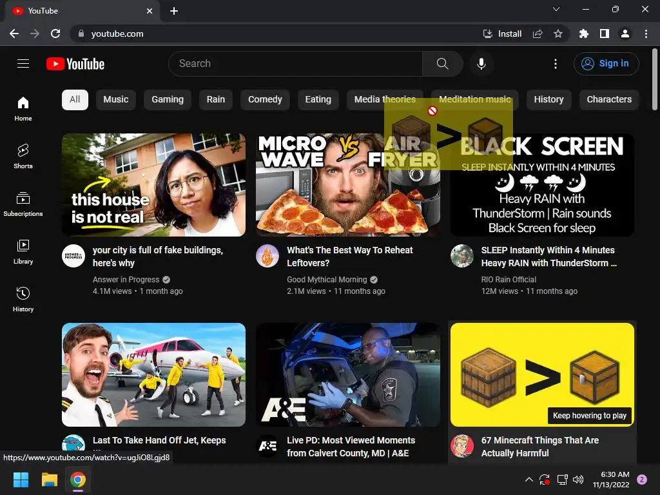Screen dimensions: 660x495
Task: Open 'SLEEP Instantly Within 4 Minutes' title
Action: click(548, 257)
